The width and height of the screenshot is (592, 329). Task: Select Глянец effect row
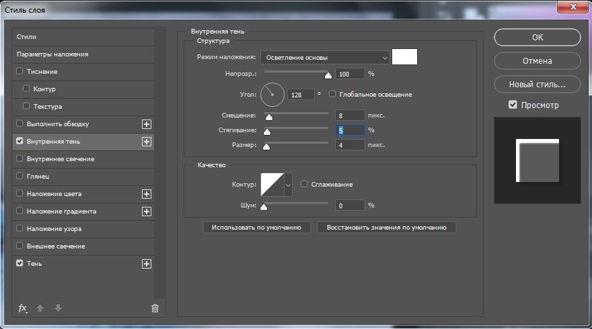[83, 177]
